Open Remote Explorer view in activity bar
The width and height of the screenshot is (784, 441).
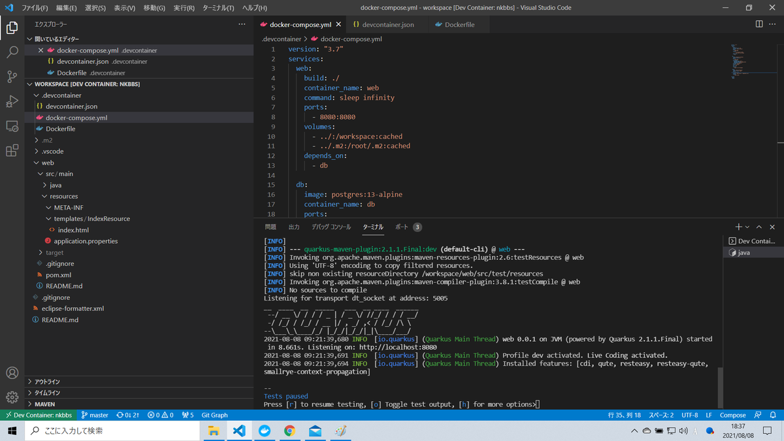pyautogui.click(x=12, y=126)
